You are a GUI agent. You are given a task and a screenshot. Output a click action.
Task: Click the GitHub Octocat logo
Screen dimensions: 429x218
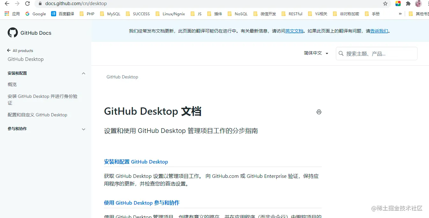click(x=13, y=33)
